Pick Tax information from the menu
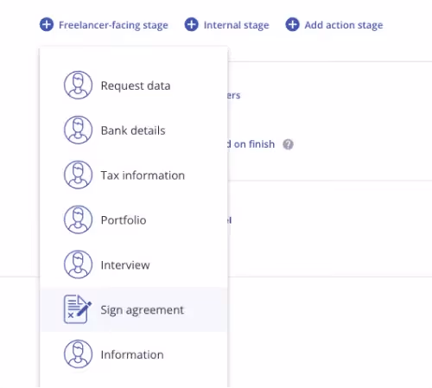 click(x=133, y=175)
